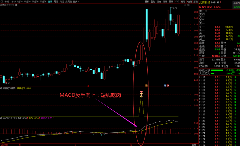Viewport: 240px width, 146px height.
Task: Select the 60分钟 period tab
Action: pyautogui.click(x=43, y=1)
